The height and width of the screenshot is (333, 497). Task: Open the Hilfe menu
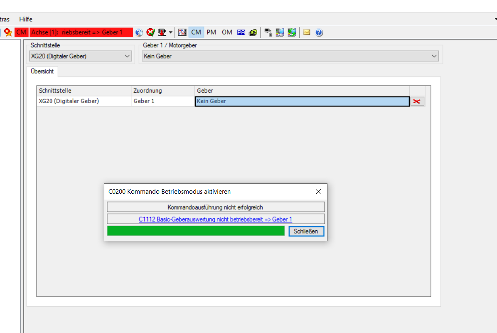tap(26, 20)
